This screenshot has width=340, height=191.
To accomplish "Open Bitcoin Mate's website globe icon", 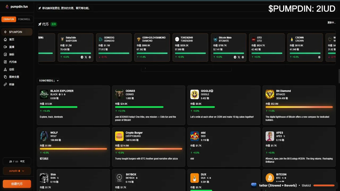I will [243, 57].
